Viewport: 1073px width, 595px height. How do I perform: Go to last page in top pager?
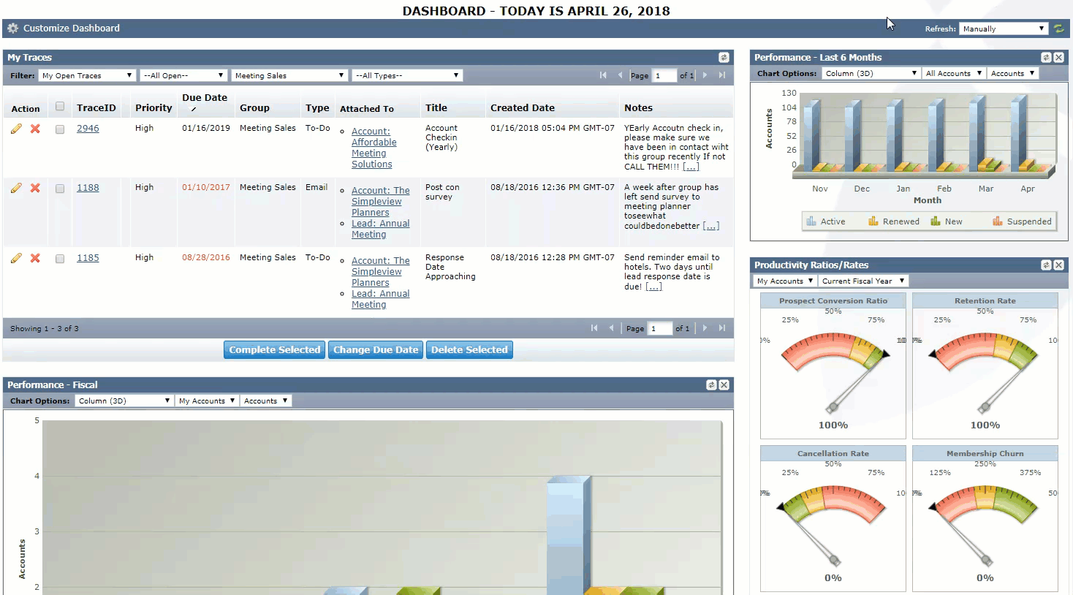(x=722, y=75)
